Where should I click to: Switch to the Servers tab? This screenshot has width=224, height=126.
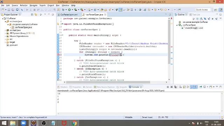coord(87,87)
